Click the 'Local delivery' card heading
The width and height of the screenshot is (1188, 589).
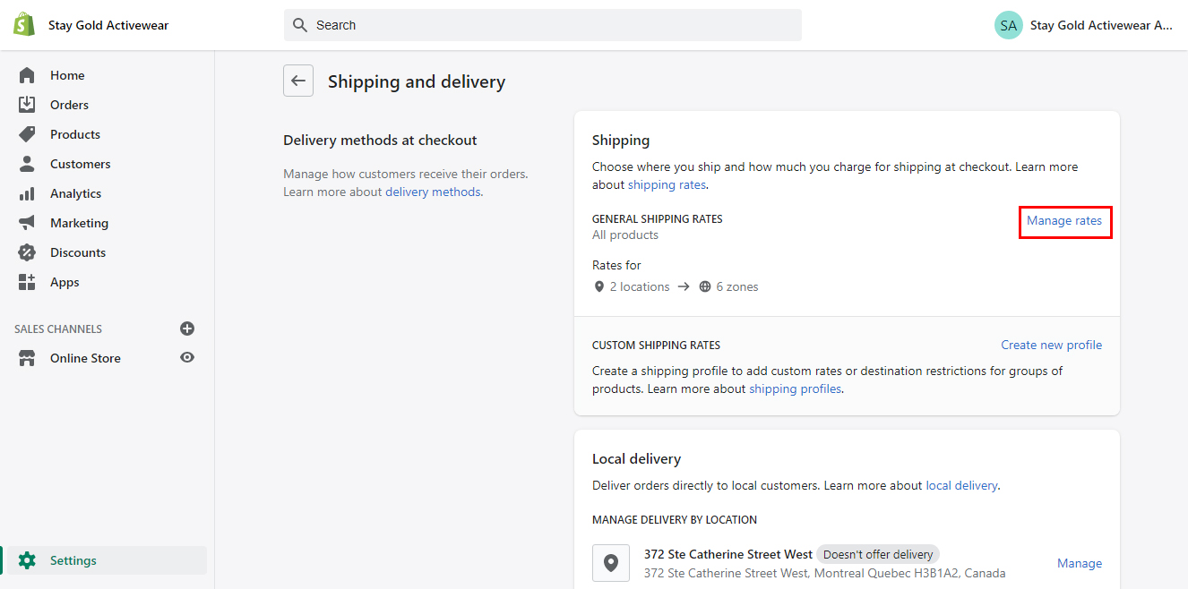point(637,458)
